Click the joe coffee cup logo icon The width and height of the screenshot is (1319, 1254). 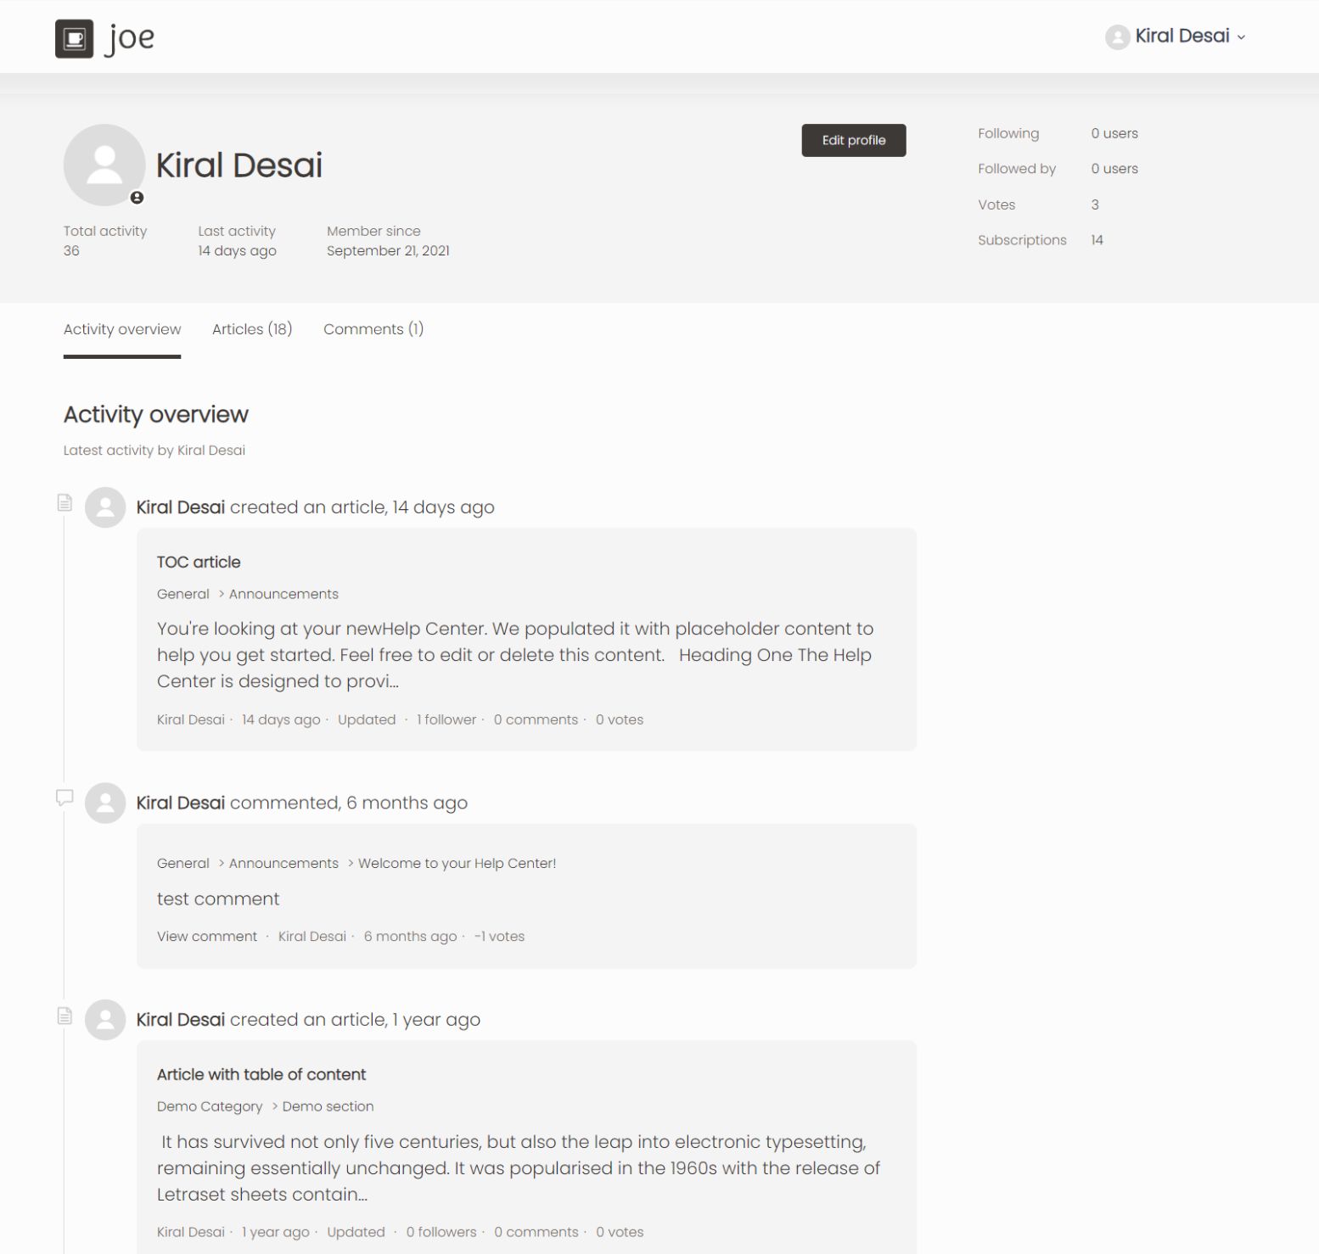pos(74,38)
